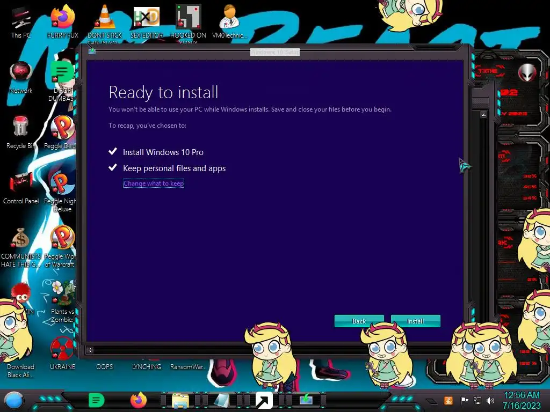550x412 pixels.
Task: Click the Back button
Action: (x=359, y=321)
